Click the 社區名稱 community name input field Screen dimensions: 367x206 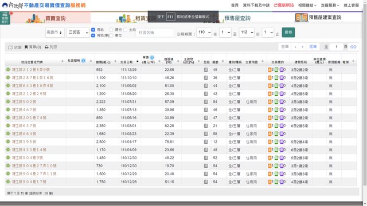(155, 33)
